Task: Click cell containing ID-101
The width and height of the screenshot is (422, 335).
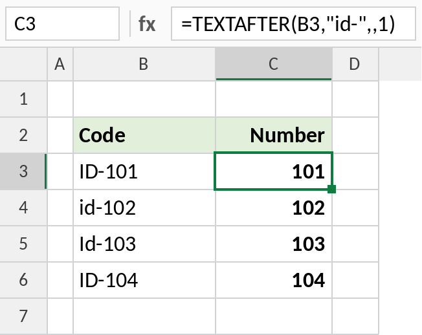Action: point(144,171)
